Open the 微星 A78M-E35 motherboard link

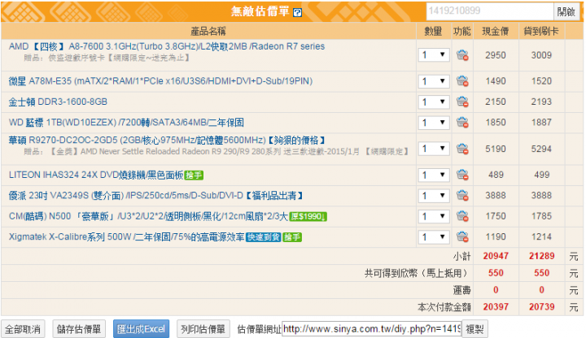[x=160, y=81]
